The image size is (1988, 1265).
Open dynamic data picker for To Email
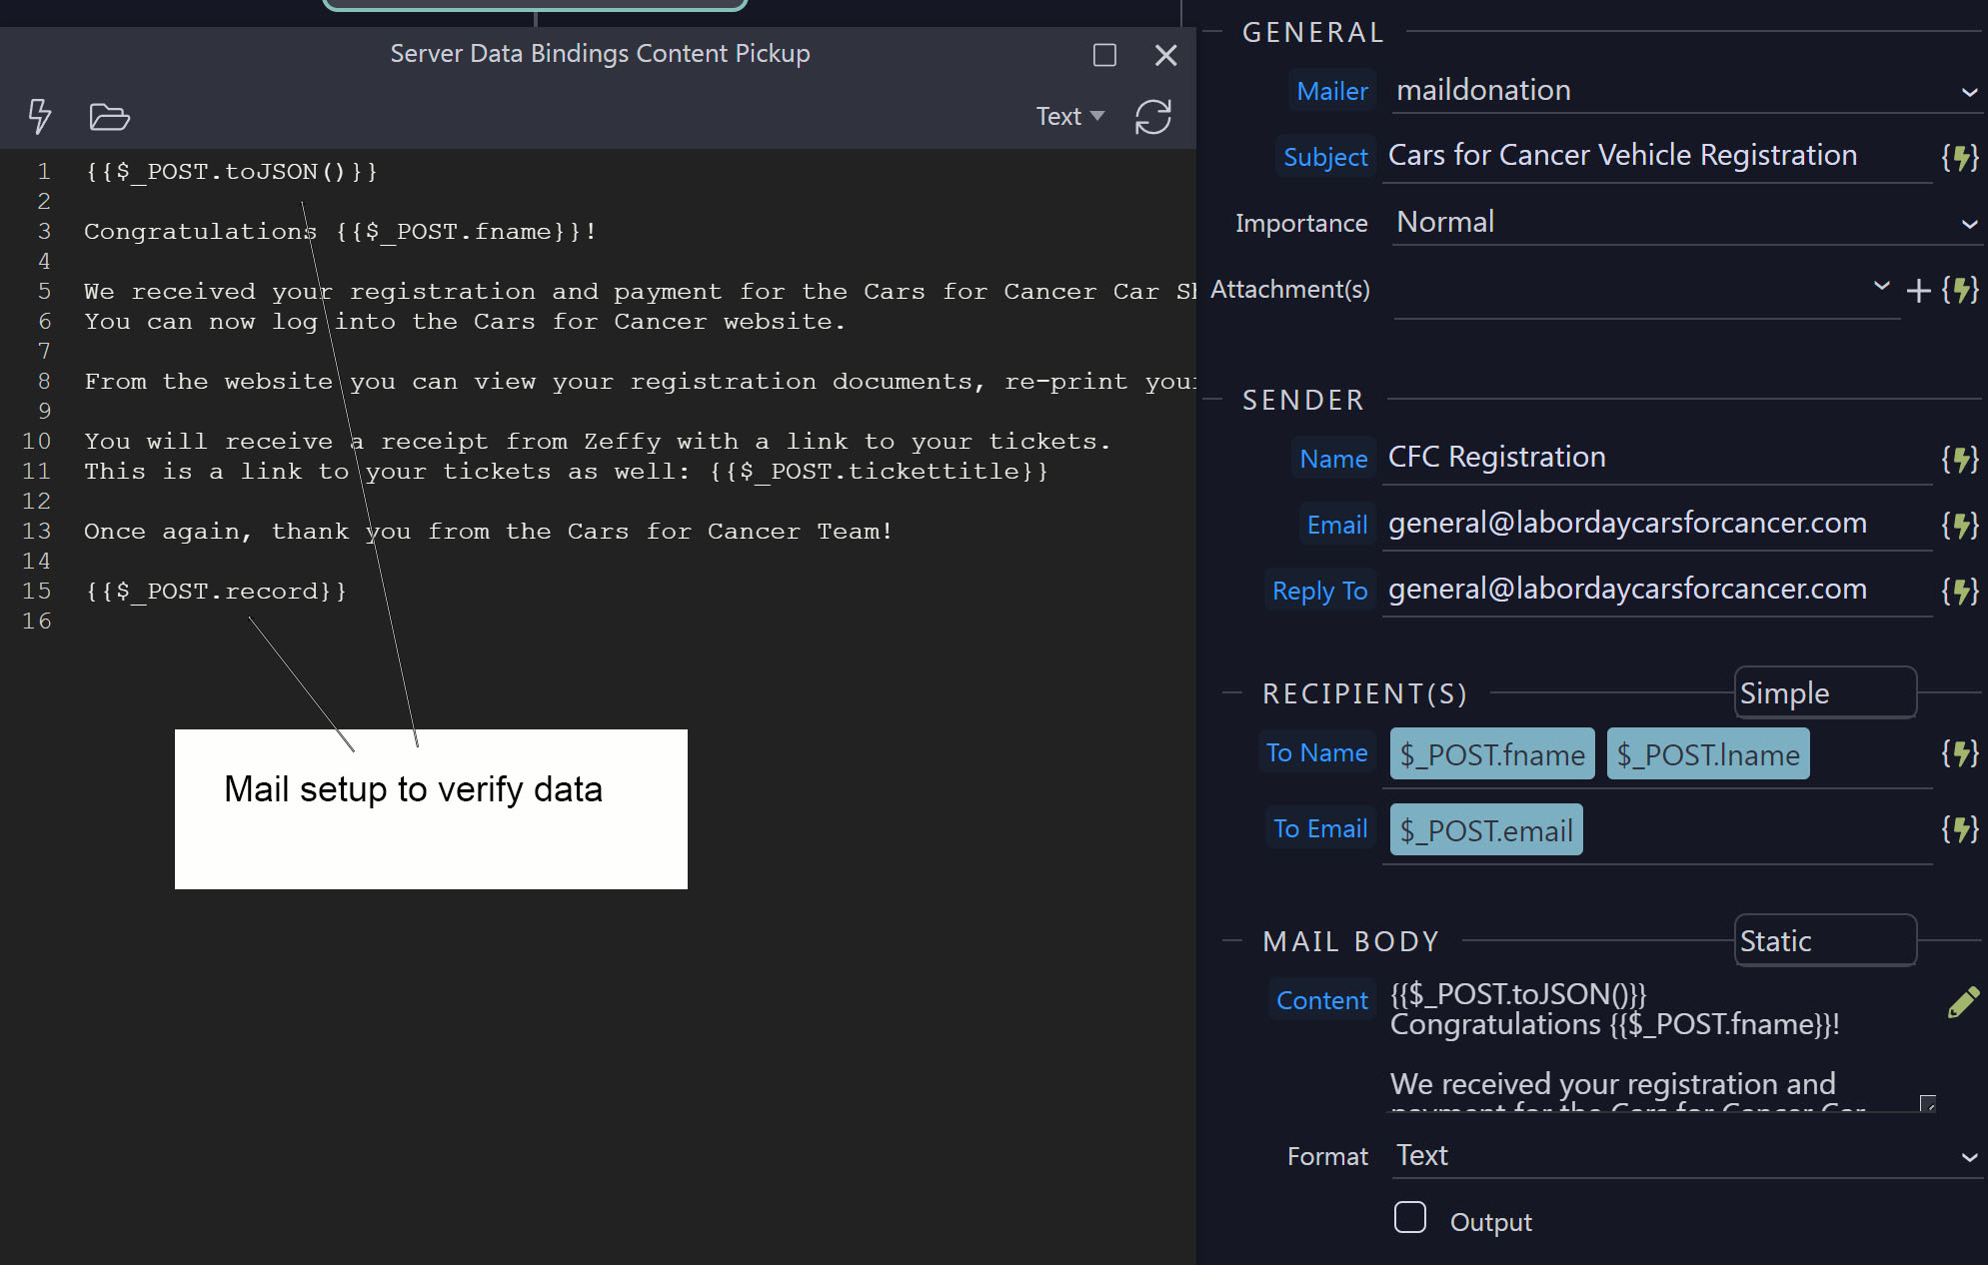point(1959,828)
